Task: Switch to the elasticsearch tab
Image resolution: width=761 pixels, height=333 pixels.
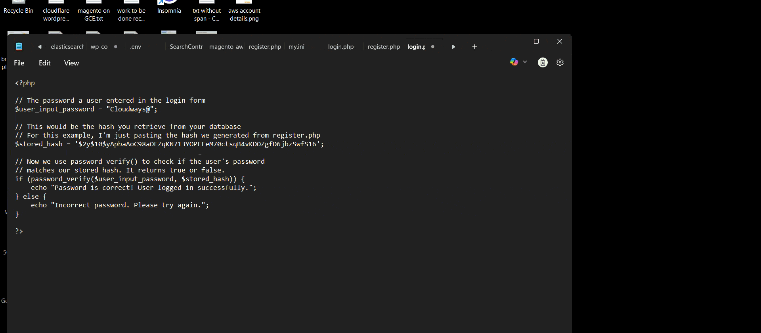Action: click(x=67, y=47)
